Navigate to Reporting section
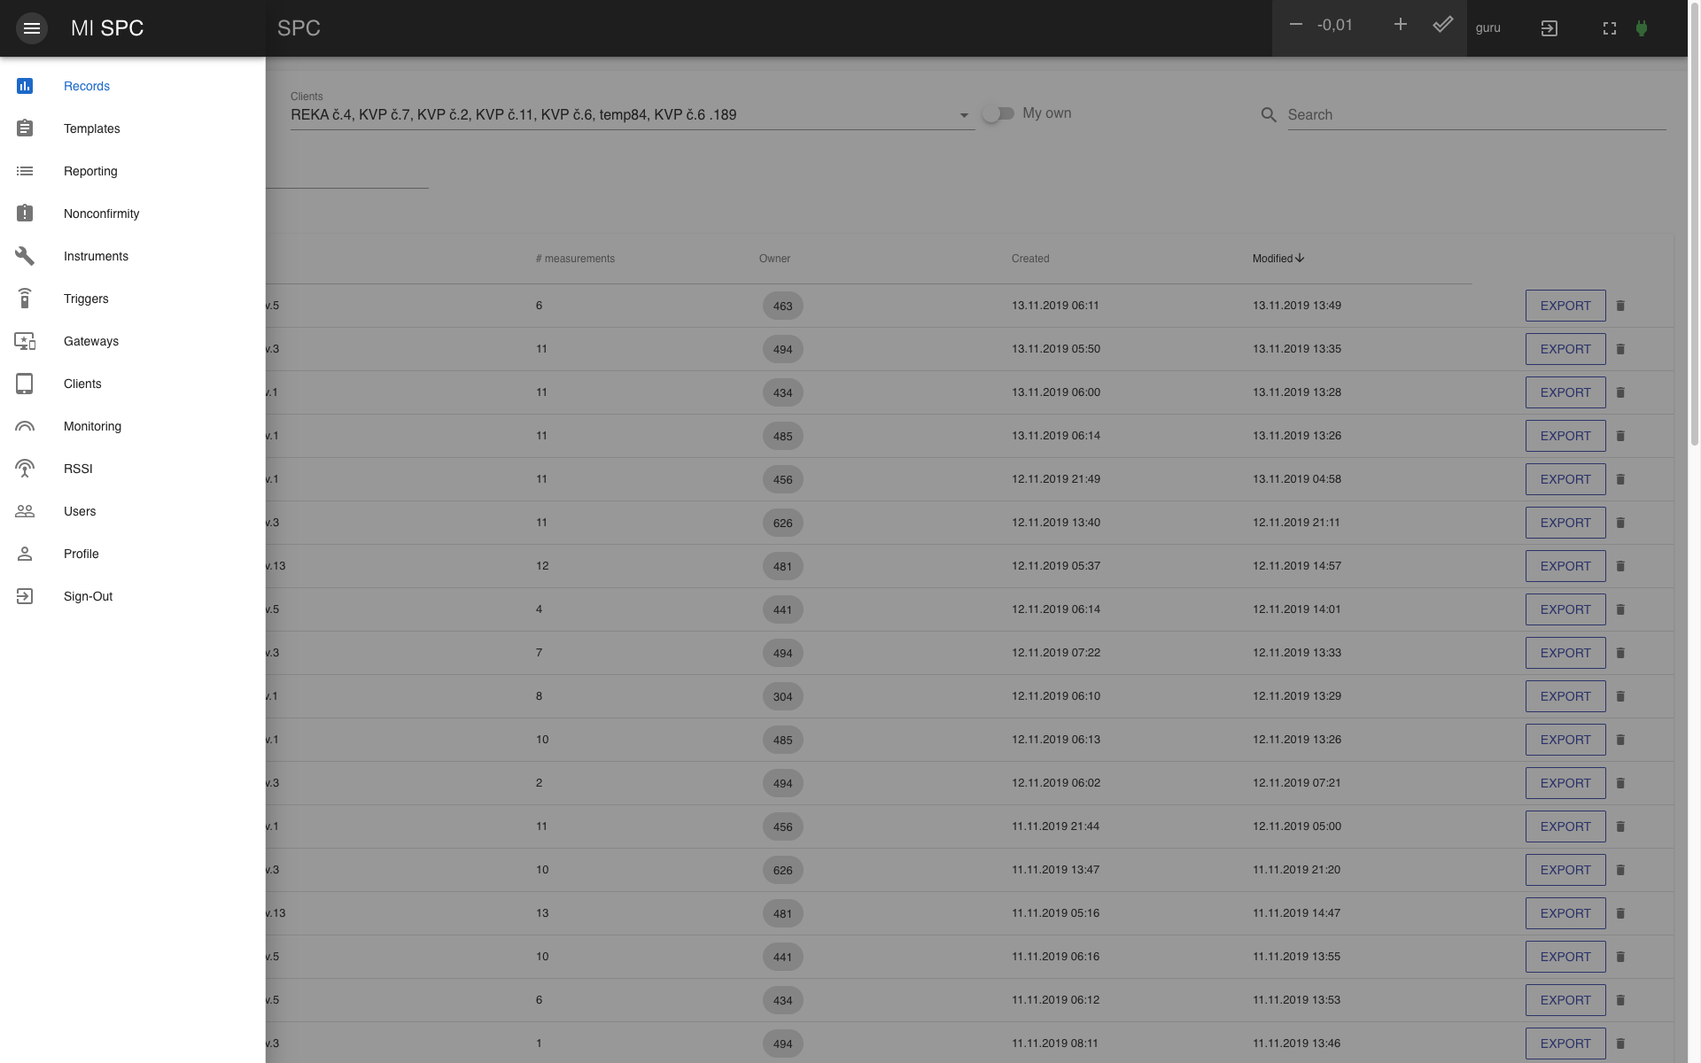 [90, 172]
